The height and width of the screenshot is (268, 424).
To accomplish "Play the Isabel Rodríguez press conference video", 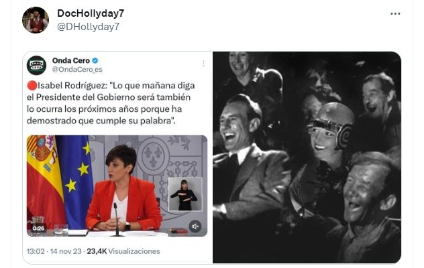I will point(117,186).
